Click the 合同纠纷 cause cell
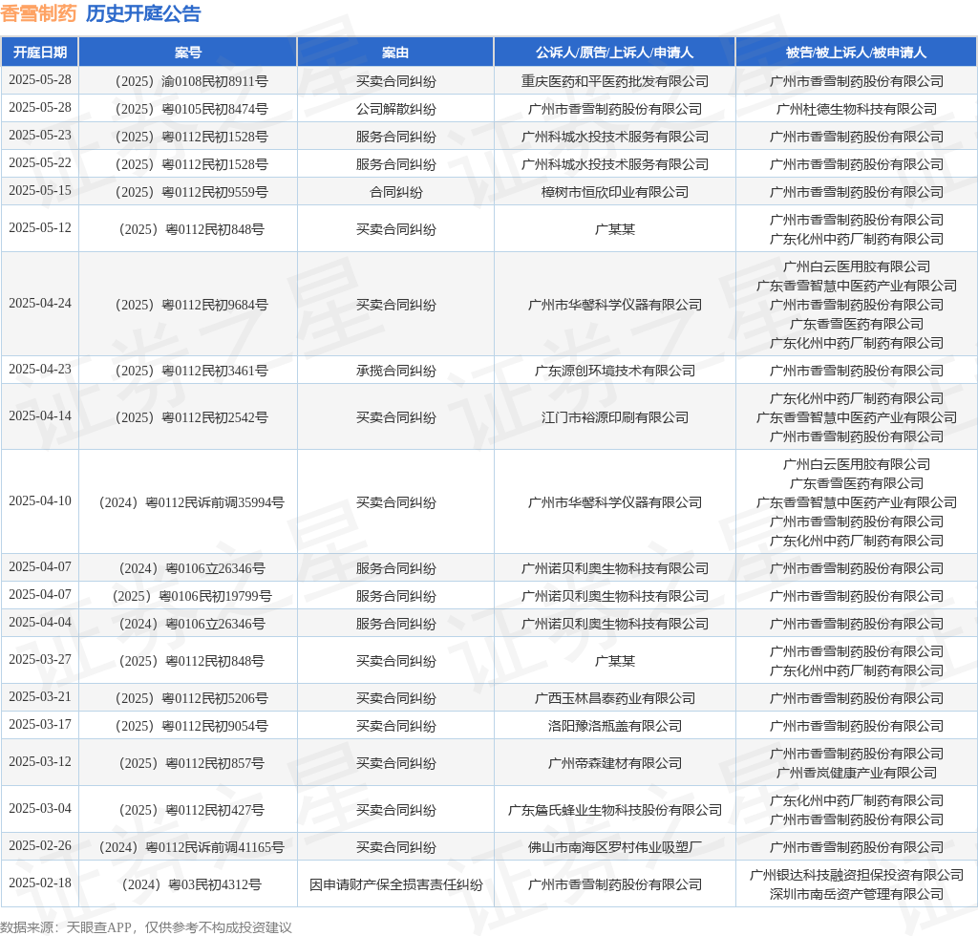Screen dimensions: 978x936 (x=396, y=192)
